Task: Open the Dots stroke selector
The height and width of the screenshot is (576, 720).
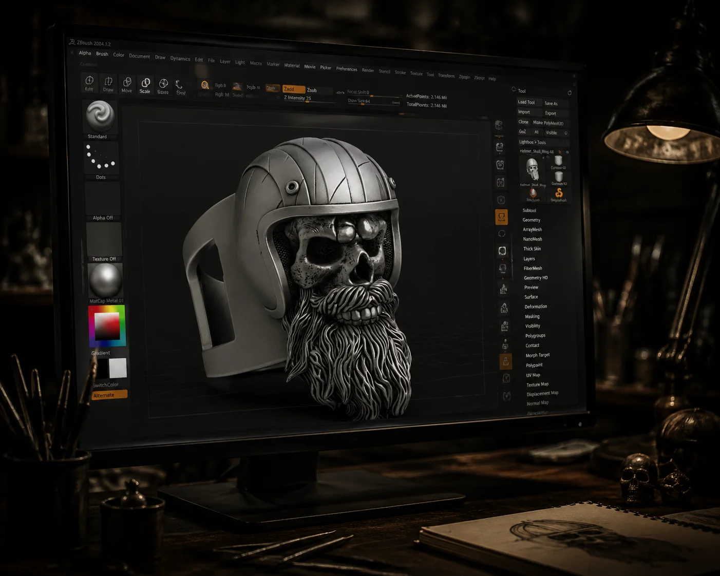Action: (101, 160)
